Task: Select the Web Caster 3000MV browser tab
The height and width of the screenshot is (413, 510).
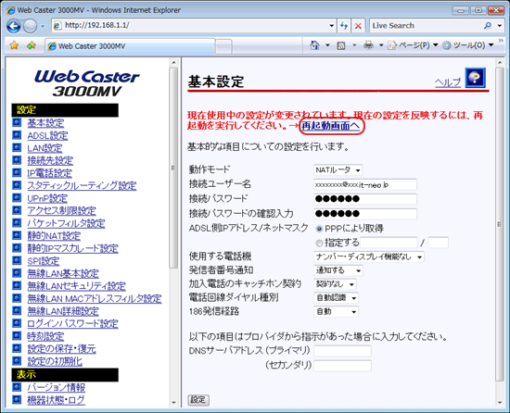Action: (x=130, y=46)
